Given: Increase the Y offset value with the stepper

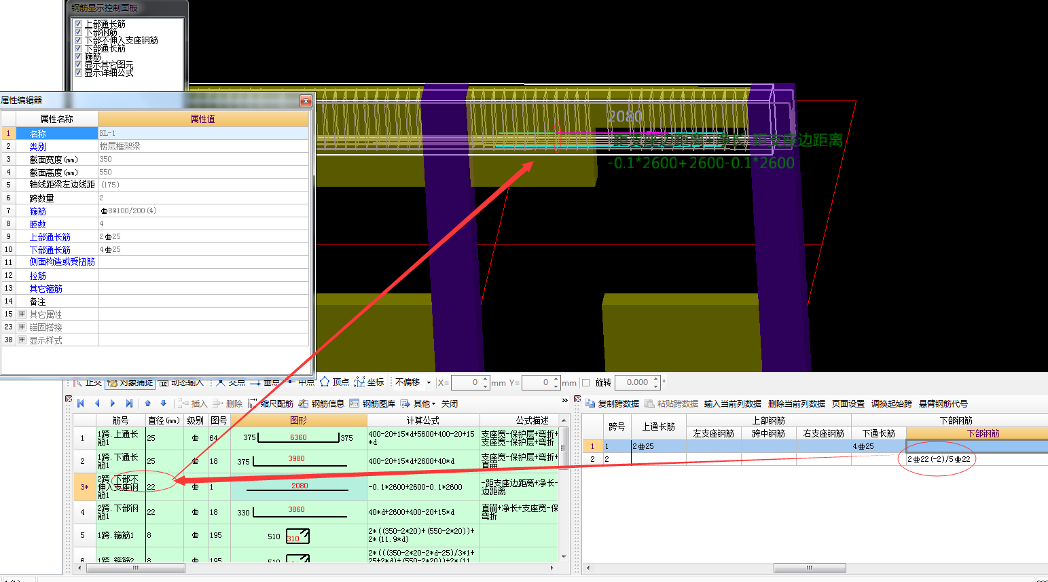Looking at the screenshot, I should tap(556, 379).
